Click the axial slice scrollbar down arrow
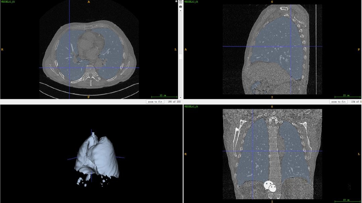This screenshot has height=203, width=362. [x=181, y=97]
